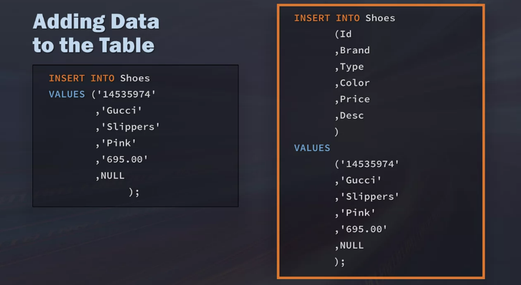
Task: Click 'Slippers' in the code block under the title
Action: coord(130,127)
